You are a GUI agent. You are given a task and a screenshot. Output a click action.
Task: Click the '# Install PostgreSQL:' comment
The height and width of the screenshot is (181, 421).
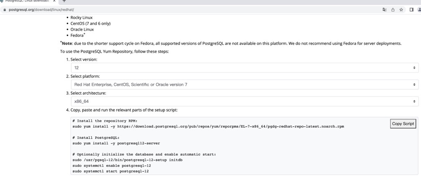coord(95,138)
